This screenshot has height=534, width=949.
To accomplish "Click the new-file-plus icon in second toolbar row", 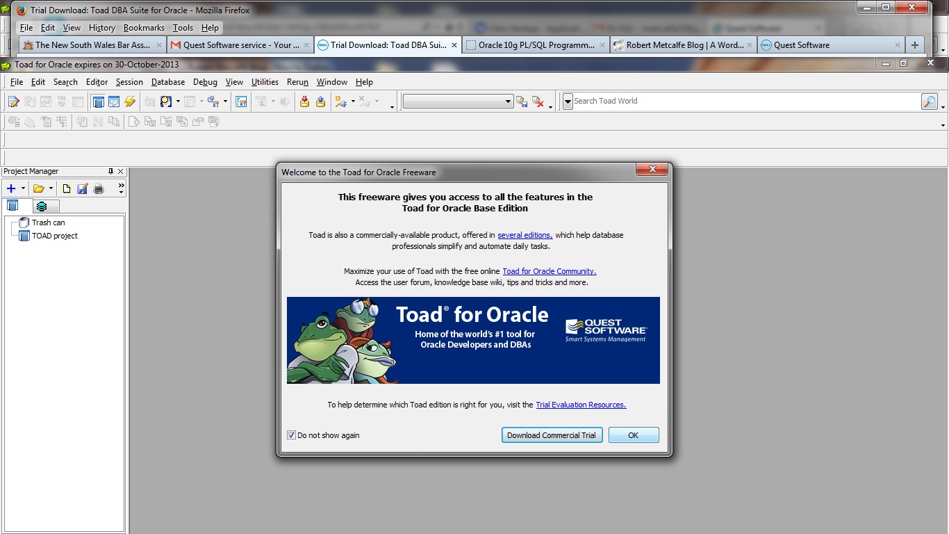I will [134, 121].
